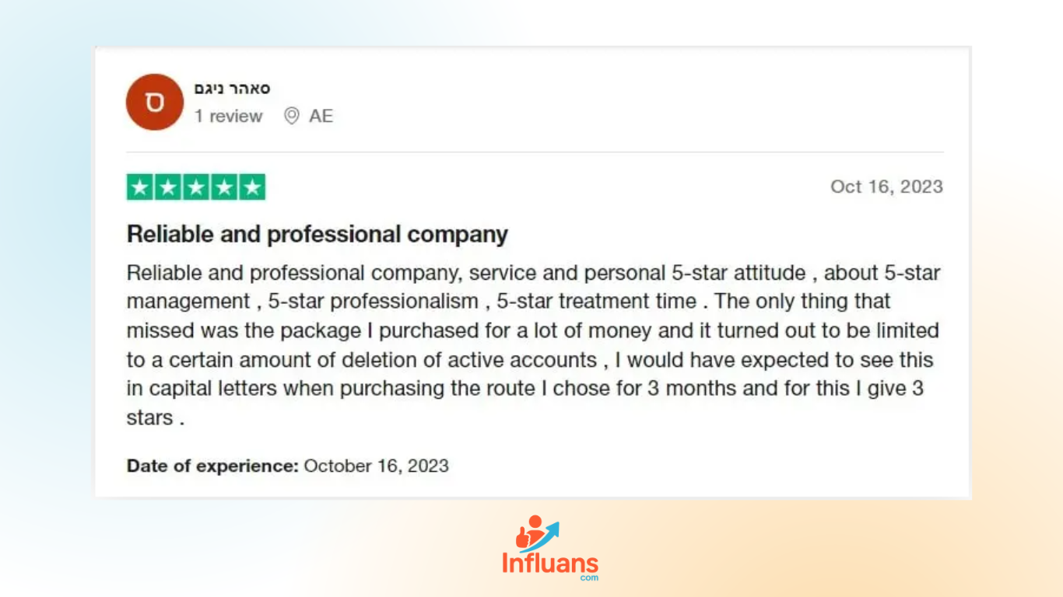Viewport: 1063px width, 597px height.
Task: Click the fifth green rating star
Action: pyautogui.click(x=252, y=187)
